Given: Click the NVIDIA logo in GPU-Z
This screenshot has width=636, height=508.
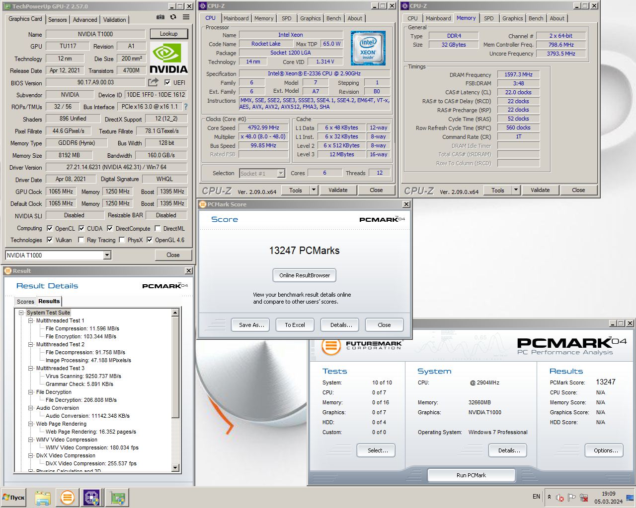Looking at the screenshot, I should coord(168,58).
